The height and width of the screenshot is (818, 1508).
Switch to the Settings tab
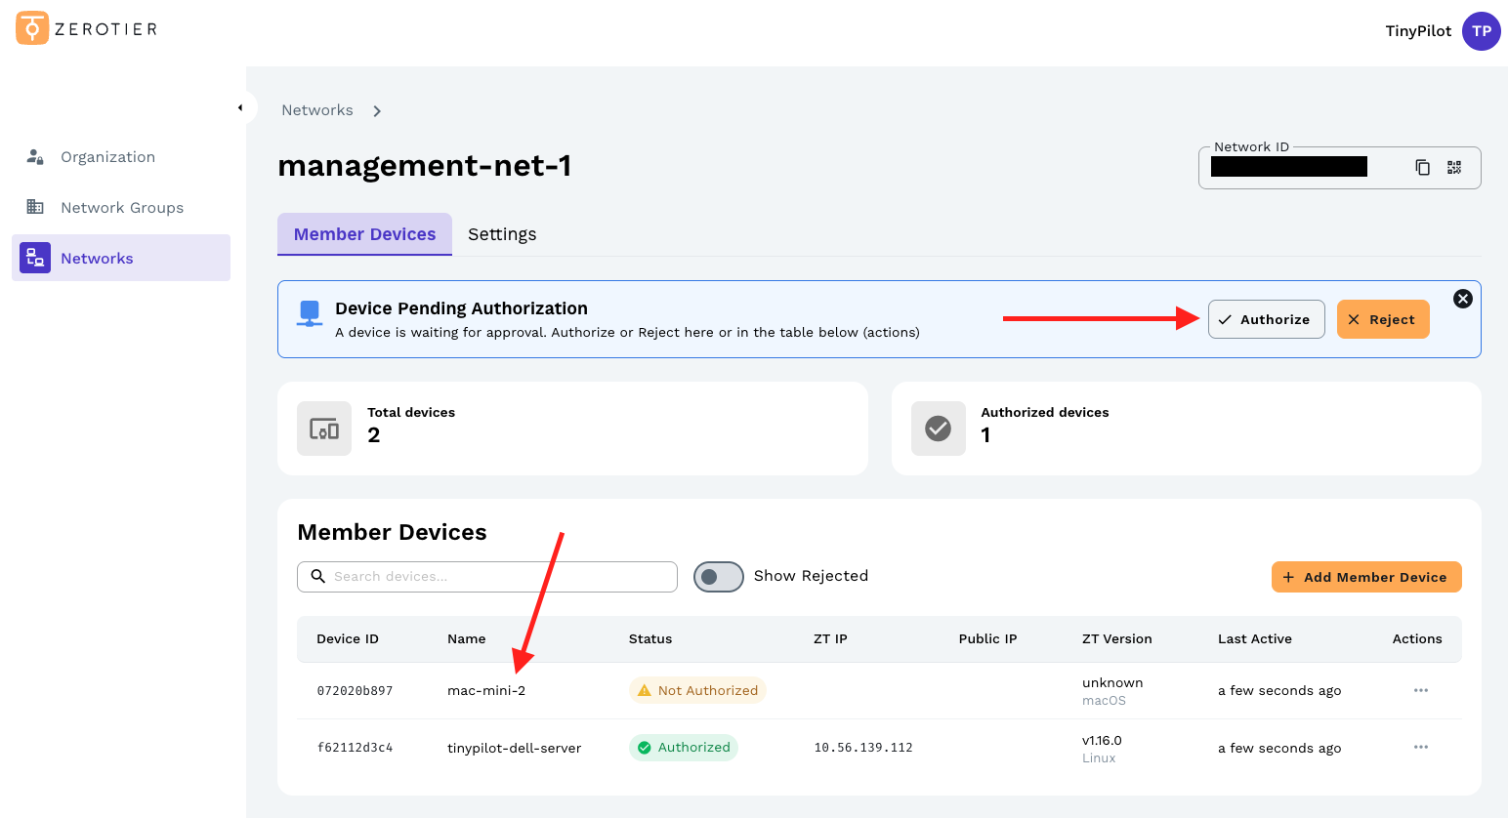[502, 234]
